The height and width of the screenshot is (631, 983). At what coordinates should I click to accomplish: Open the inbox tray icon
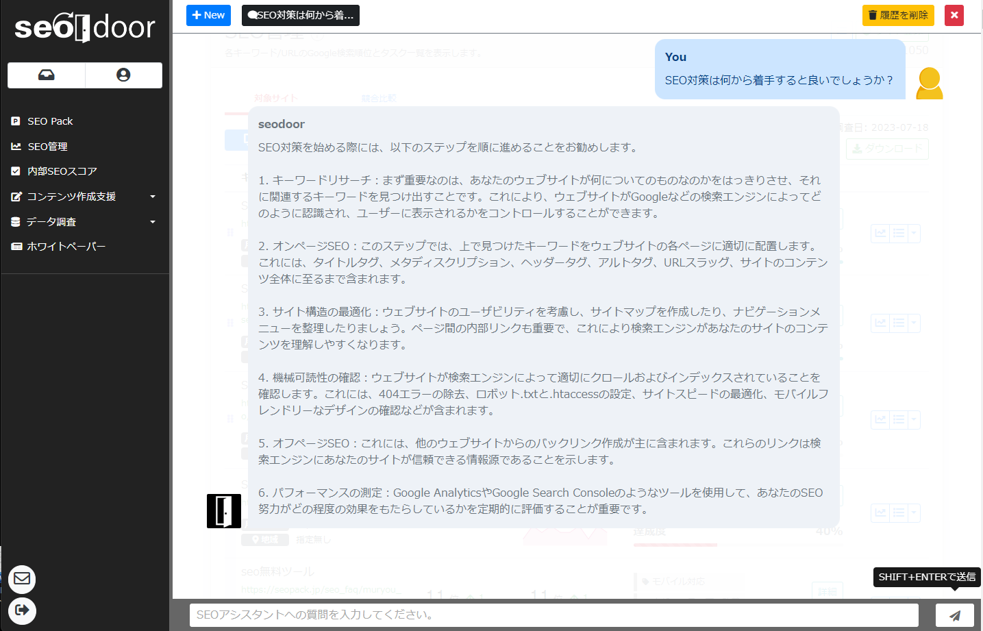coord(46,75)
